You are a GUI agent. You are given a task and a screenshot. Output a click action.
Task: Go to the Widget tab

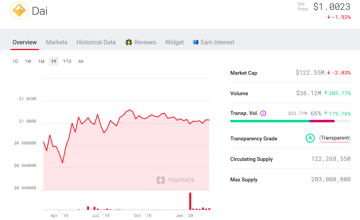175,42
